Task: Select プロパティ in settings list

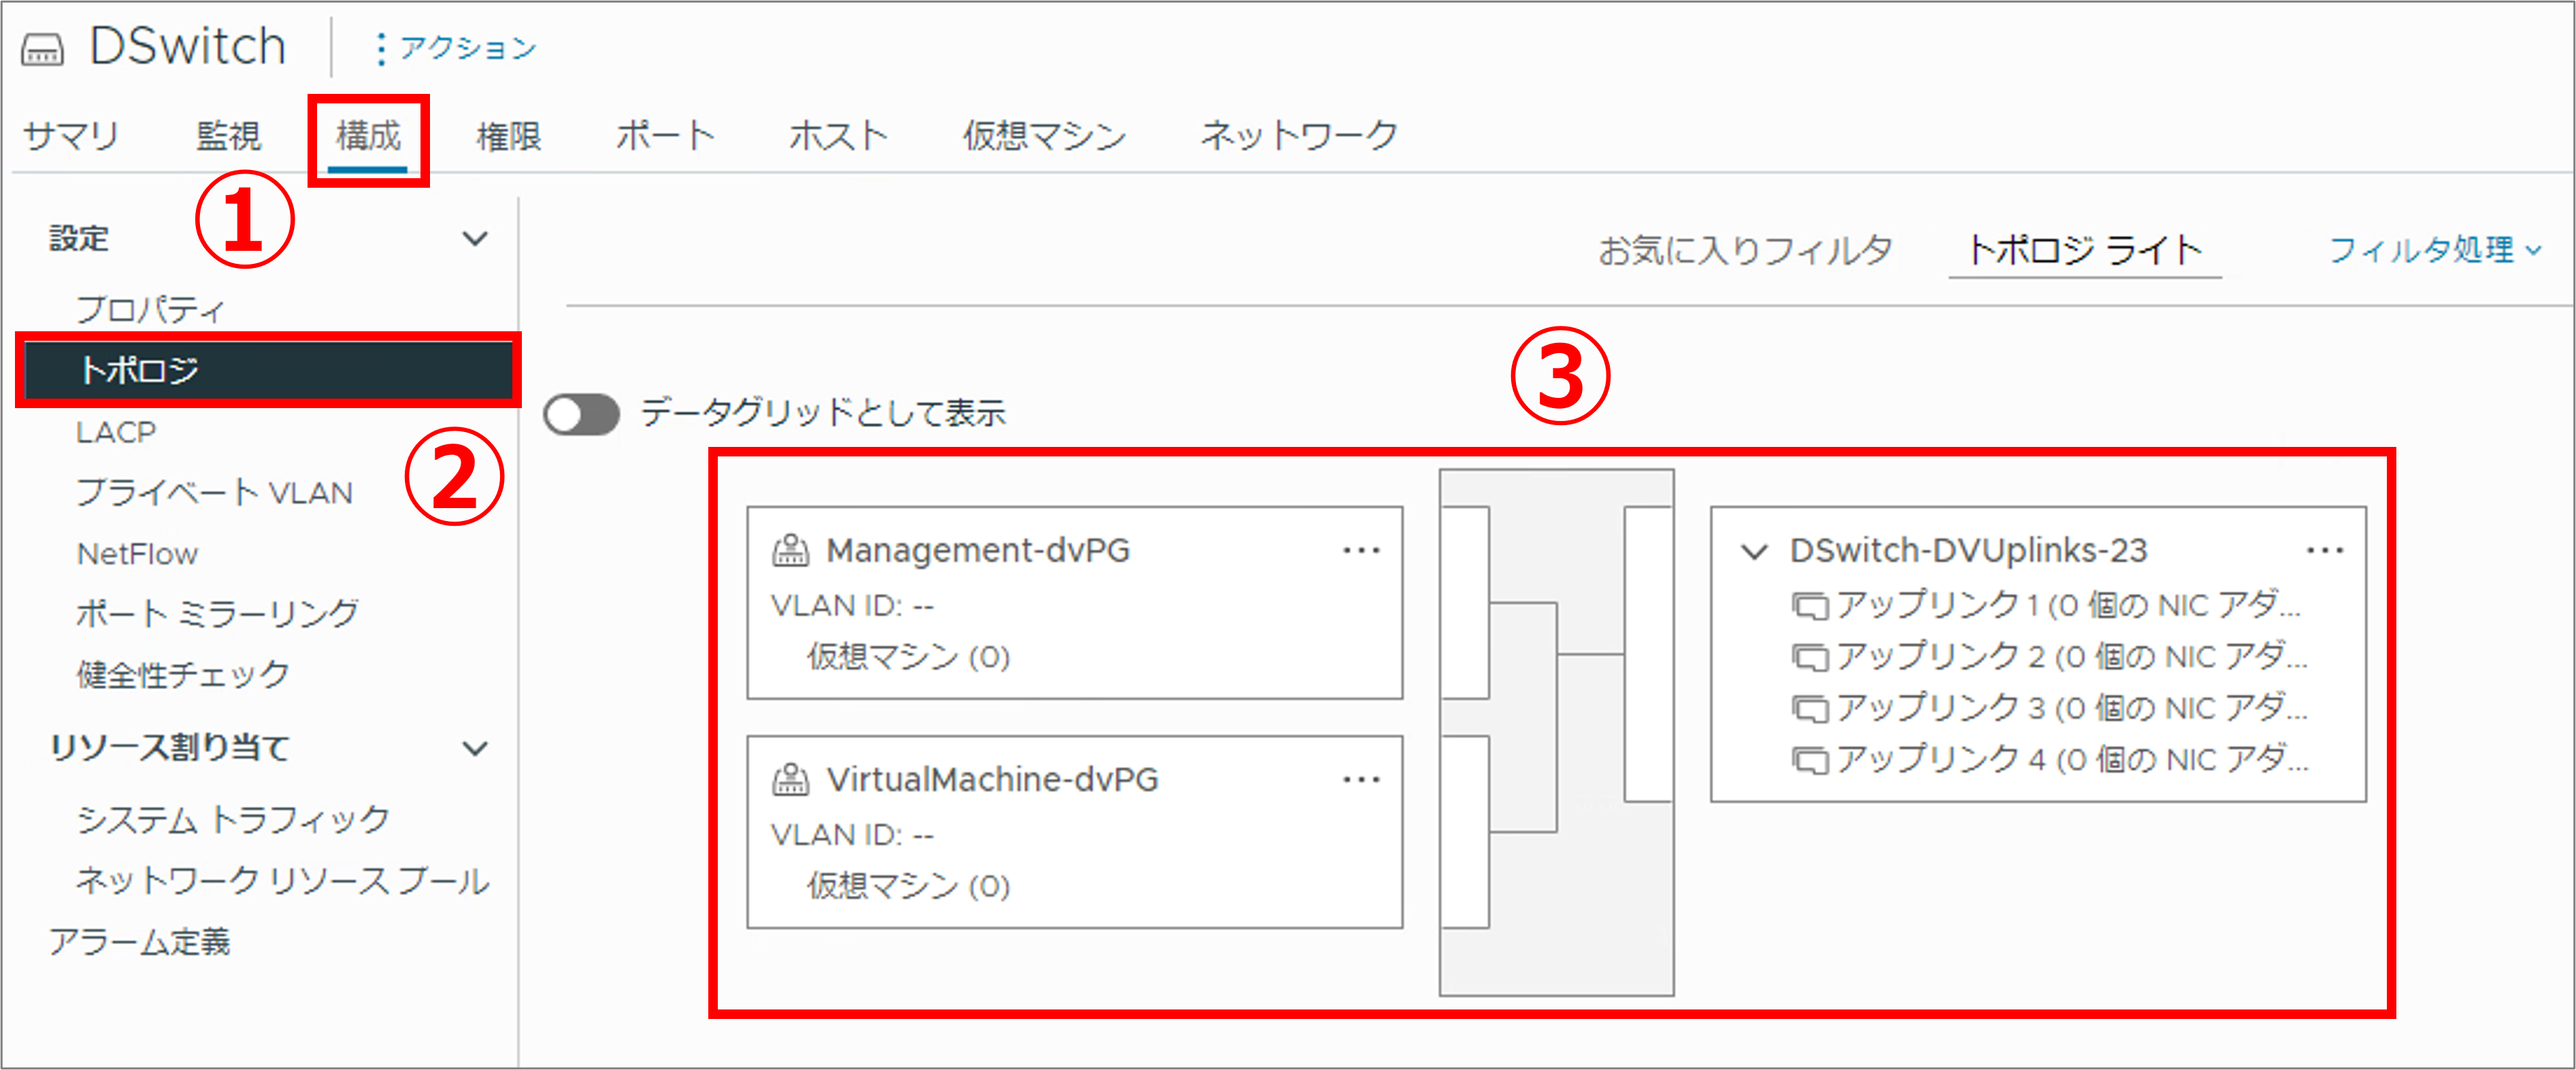Action: coord(151,309)
